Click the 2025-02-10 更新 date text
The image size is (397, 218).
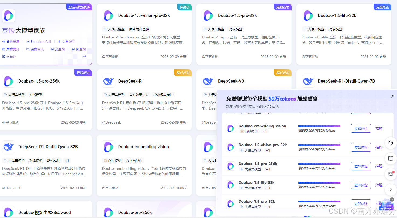click(174, 188)
